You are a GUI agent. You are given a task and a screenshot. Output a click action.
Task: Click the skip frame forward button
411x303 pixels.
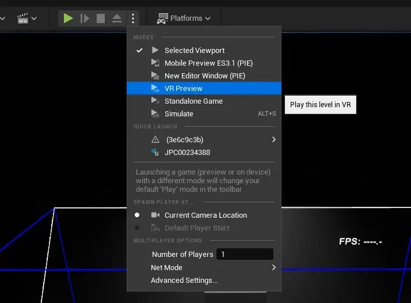pos(85,18)
